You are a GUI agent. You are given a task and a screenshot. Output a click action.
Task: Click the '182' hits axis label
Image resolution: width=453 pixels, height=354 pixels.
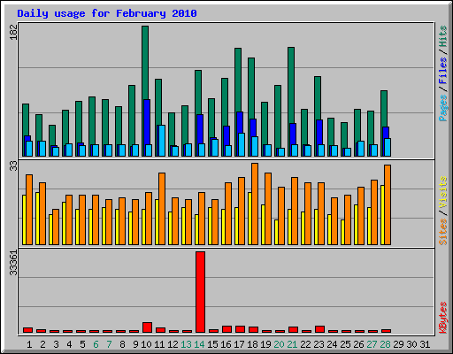click(x=13, y=33)
